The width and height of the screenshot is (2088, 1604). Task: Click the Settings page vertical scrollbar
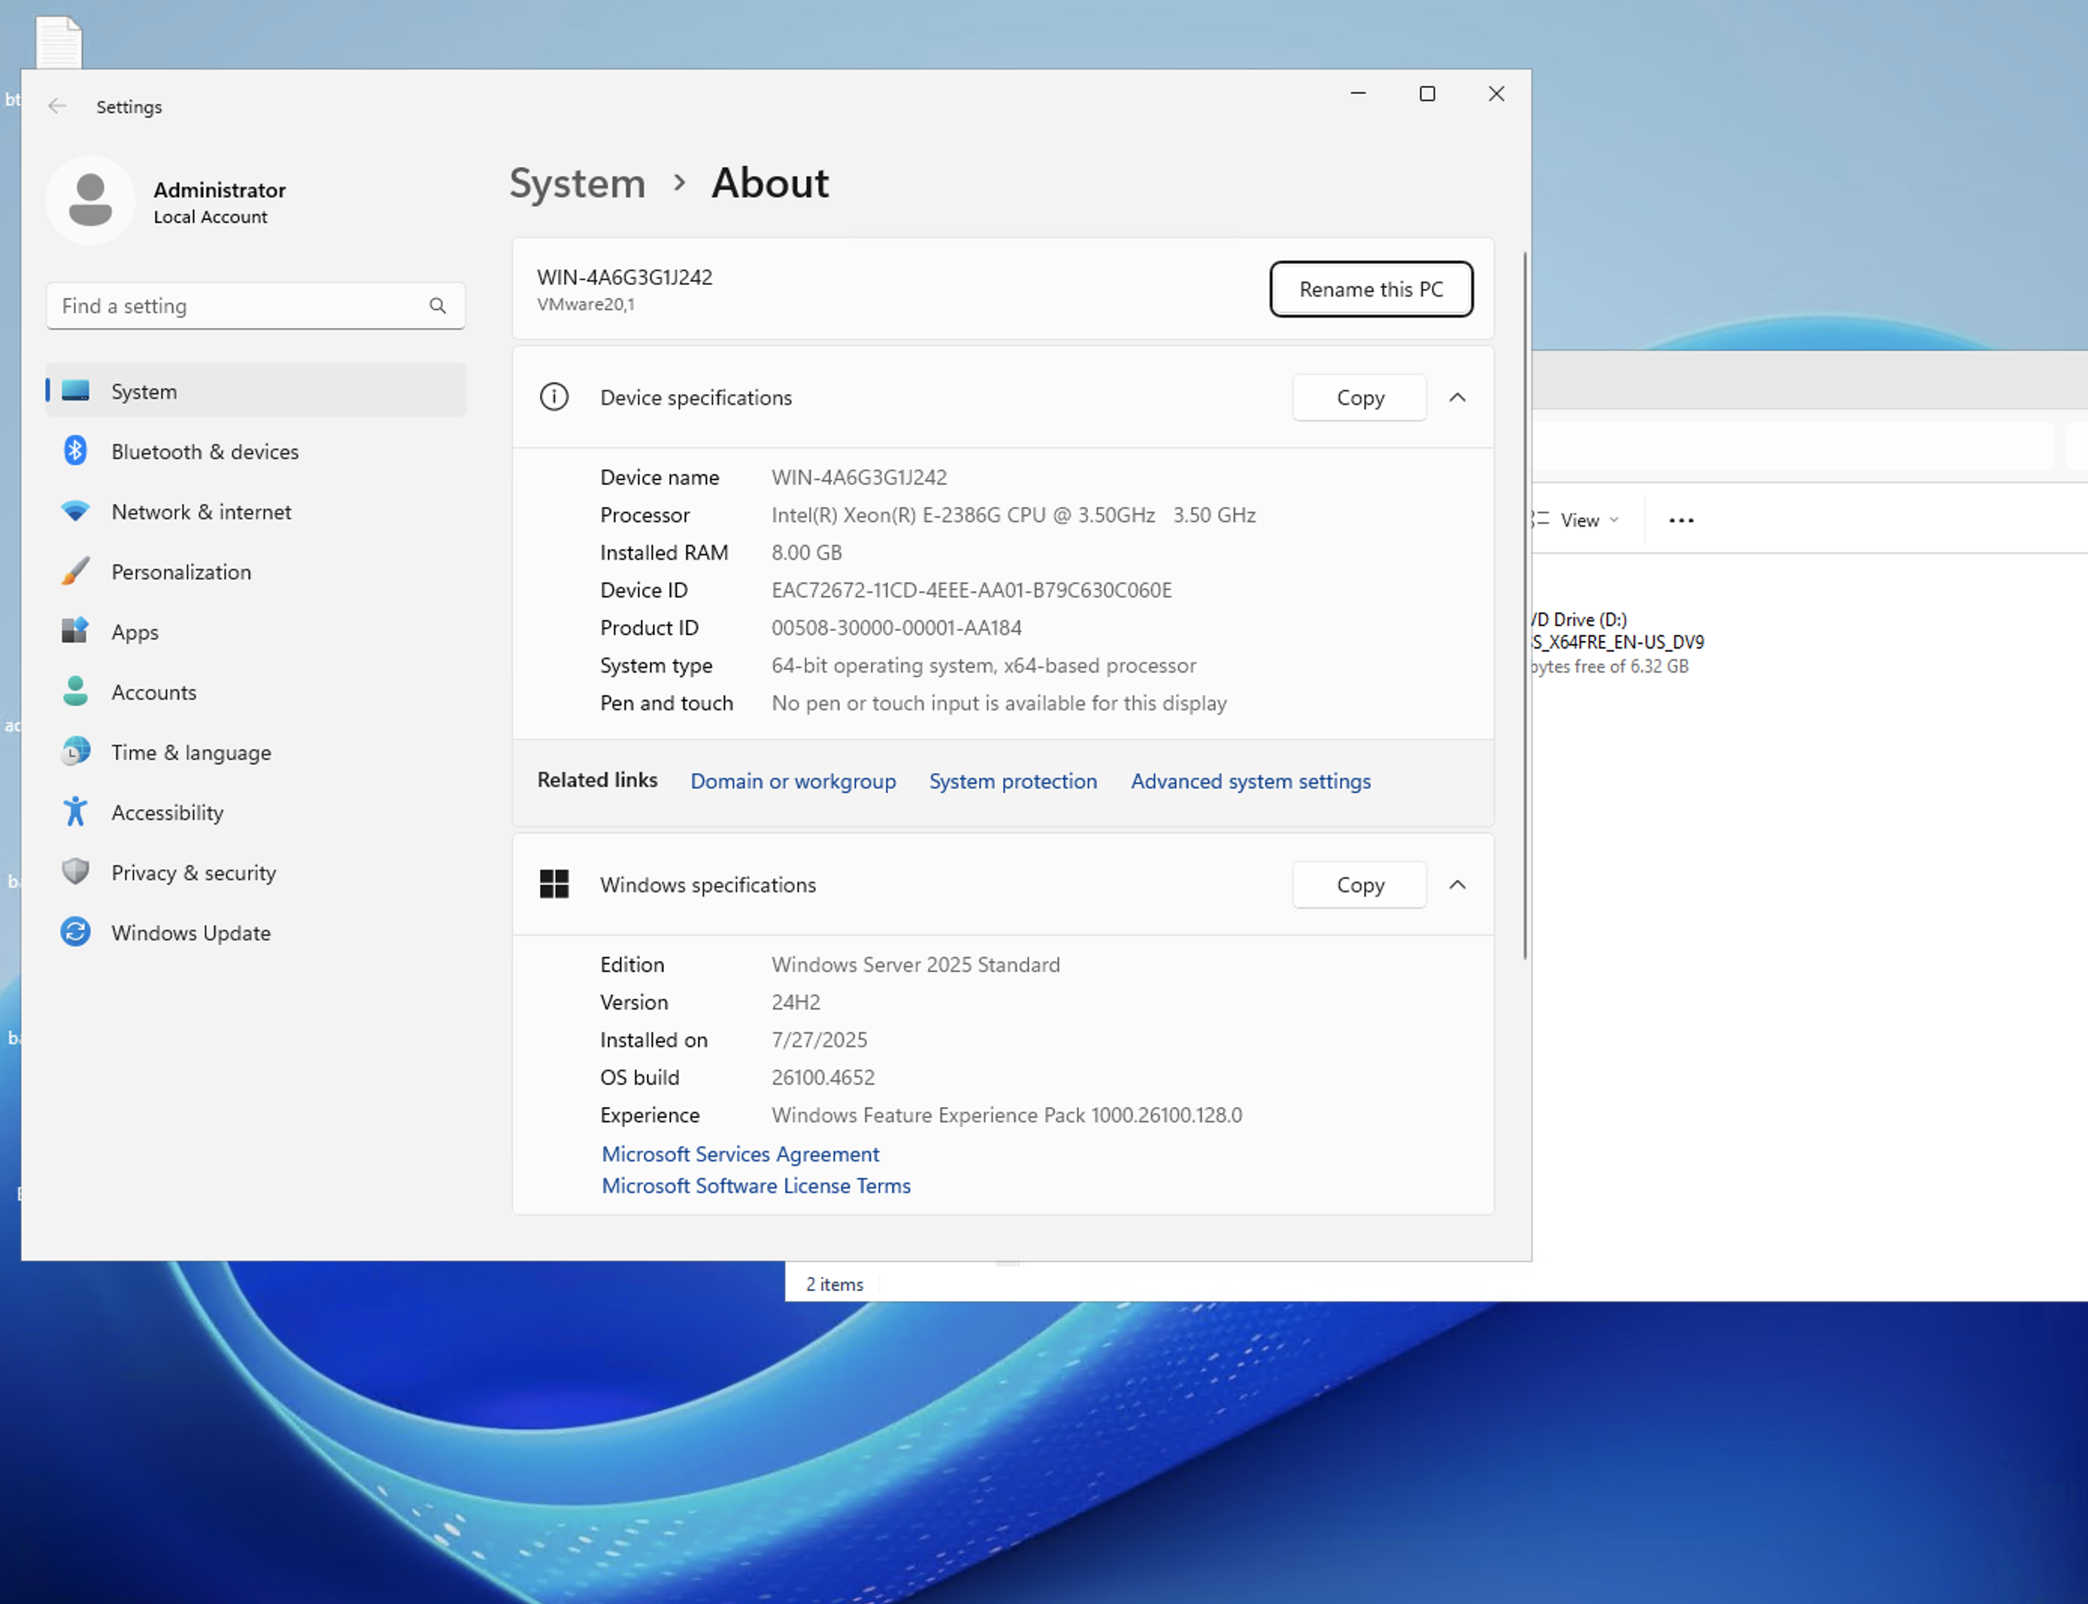pyautogui.click(x=1525, y=606)
